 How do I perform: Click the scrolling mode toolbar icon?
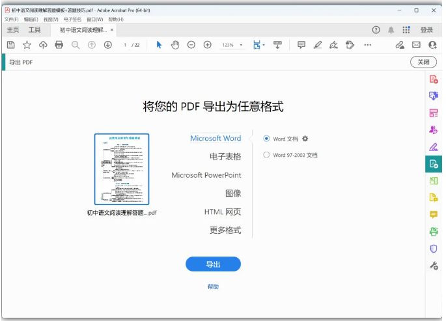point(277,45)
